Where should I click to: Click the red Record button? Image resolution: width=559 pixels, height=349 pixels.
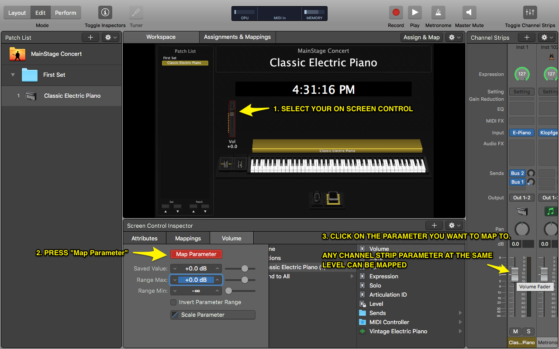tap(396, 13)
